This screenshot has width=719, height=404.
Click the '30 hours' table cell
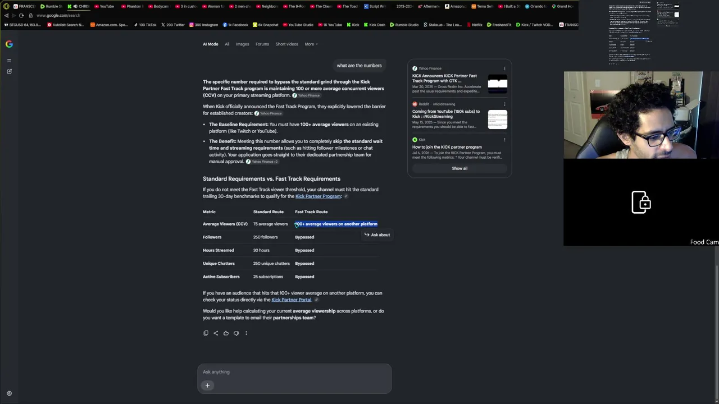coord(261,250)
